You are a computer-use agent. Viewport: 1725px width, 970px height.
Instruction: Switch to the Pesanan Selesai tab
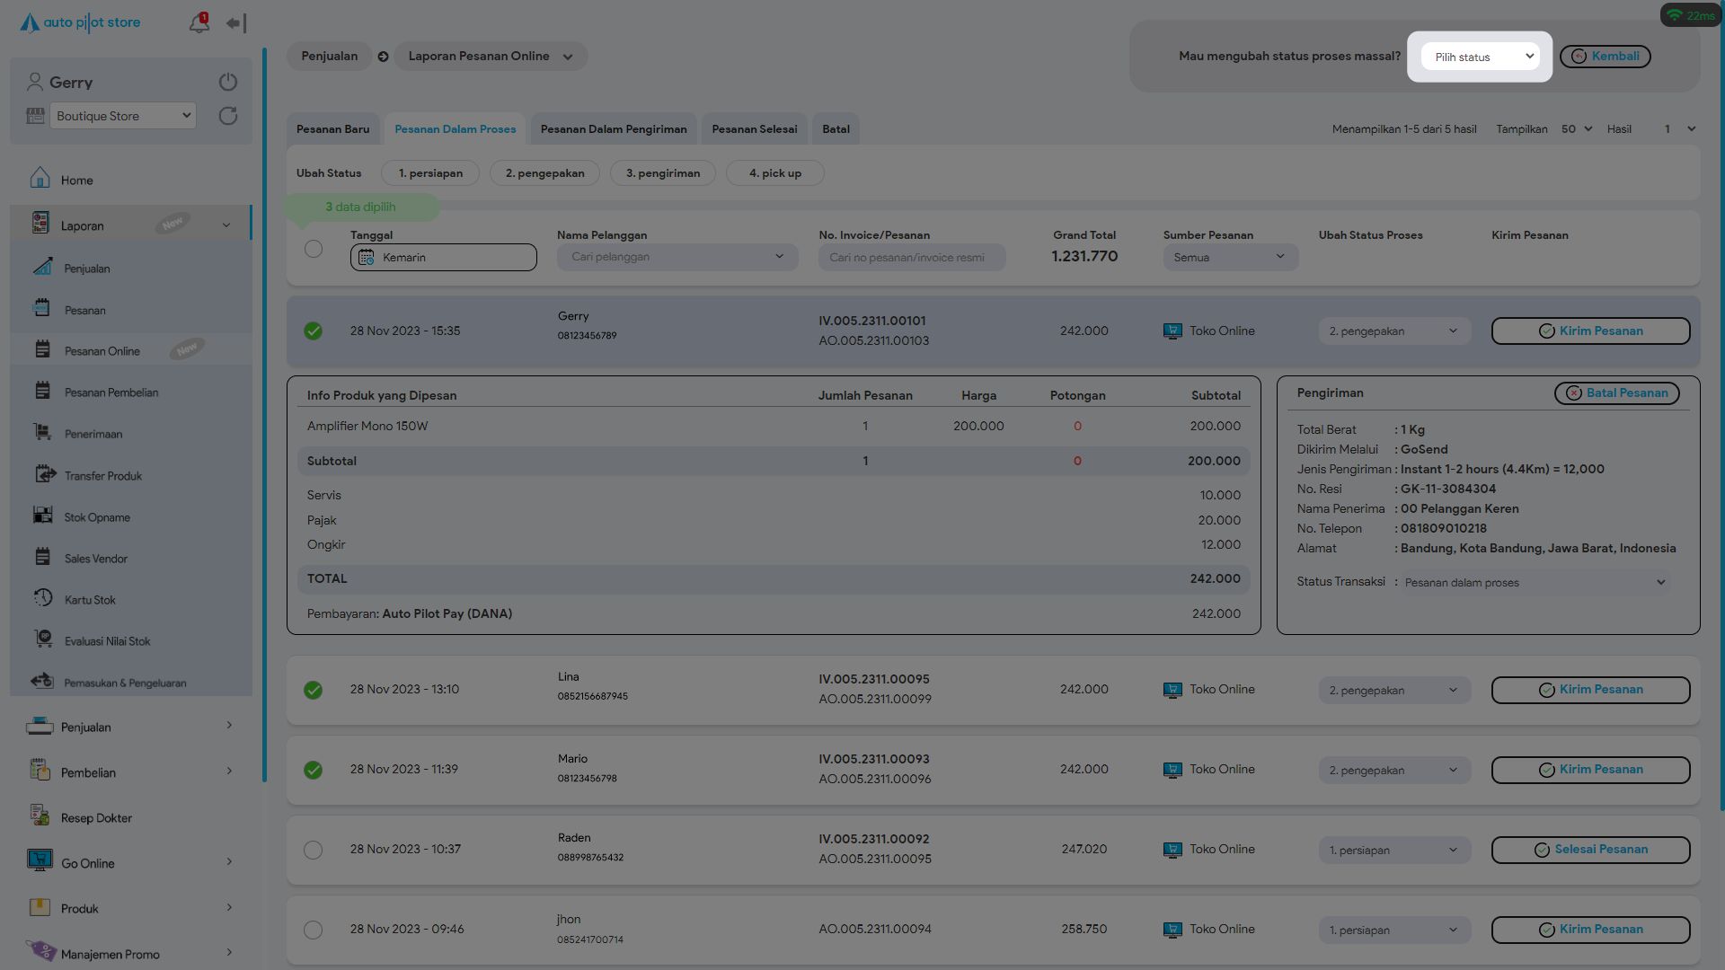[754, 129]
